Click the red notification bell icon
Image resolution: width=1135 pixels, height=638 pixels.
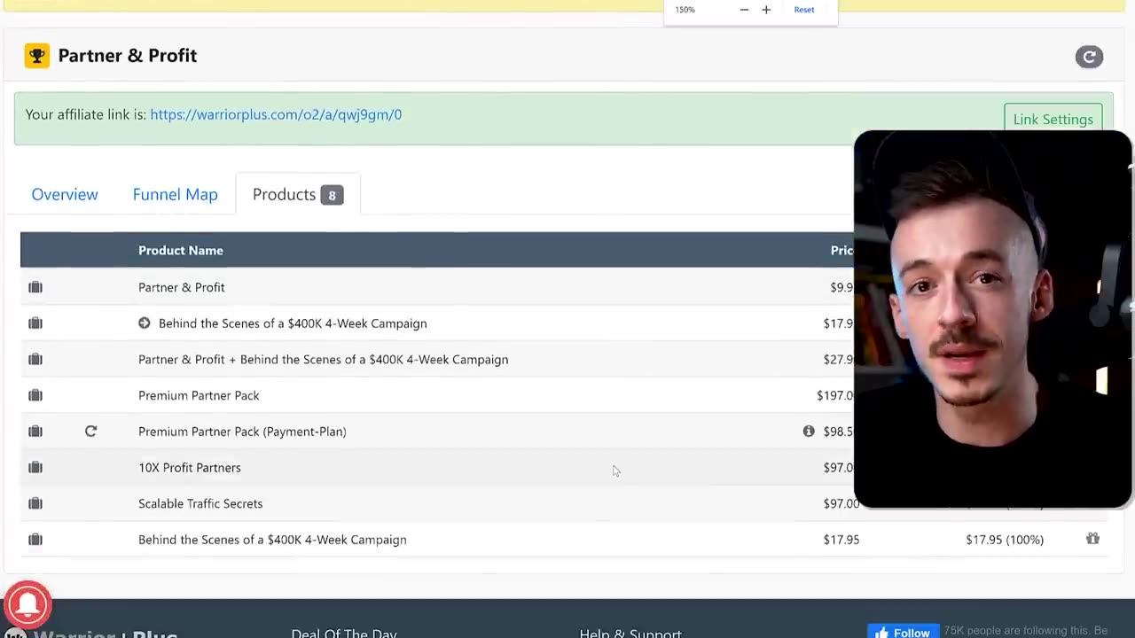pyautogui.click(x=27, y=604)
